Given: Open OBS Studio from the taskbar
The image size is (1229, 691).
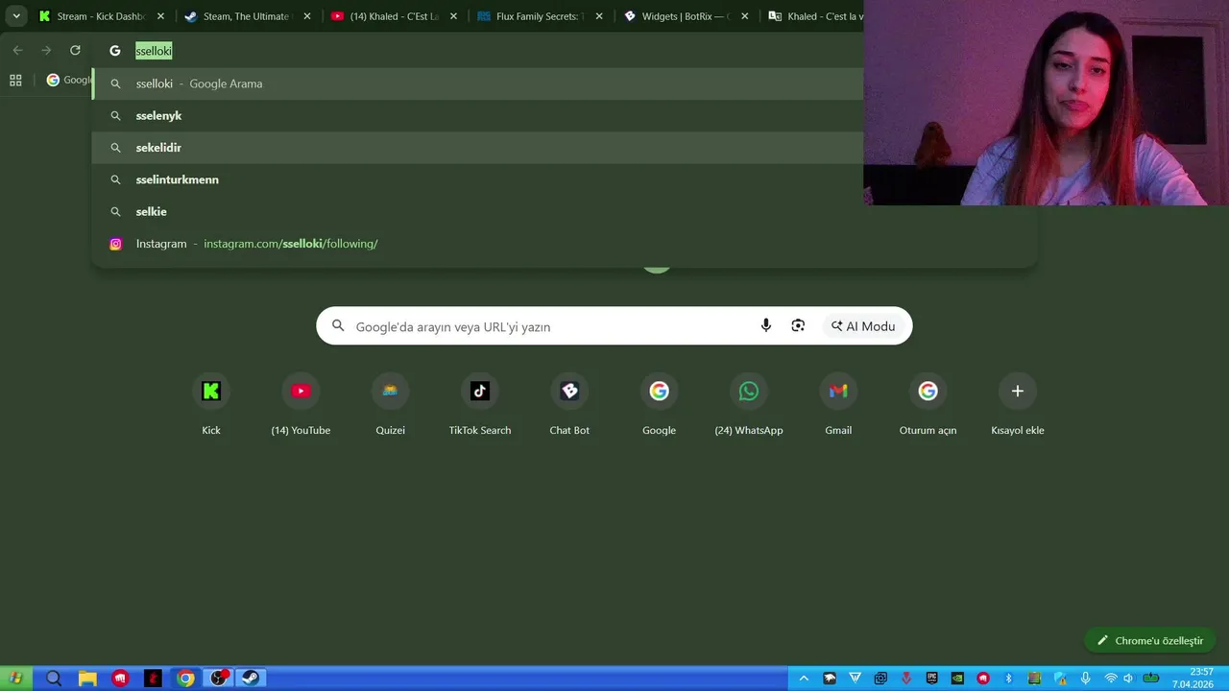Looking at the screenshot, I should coord(219,679).
